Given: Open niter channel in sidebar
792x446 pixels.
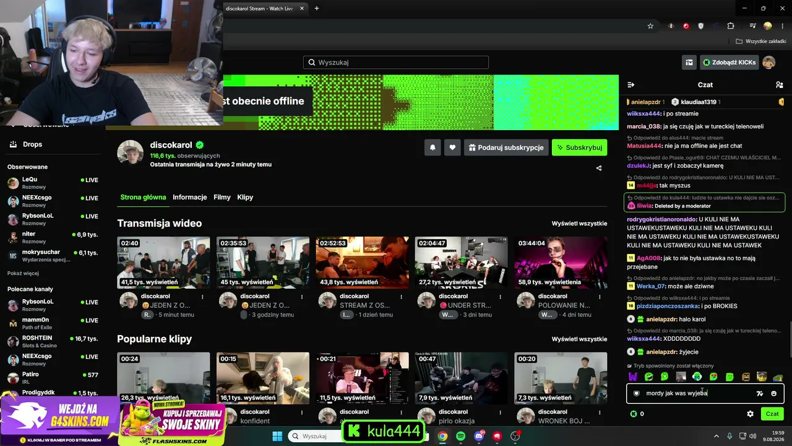Looking at the screenshot, I should 53,238.
